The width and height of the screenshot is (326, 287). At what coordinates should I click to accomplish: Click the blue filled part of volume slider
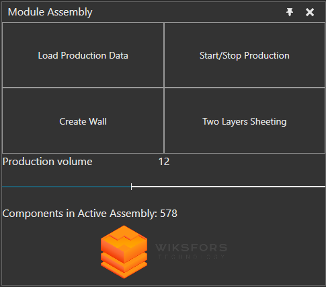click(67, 187)
